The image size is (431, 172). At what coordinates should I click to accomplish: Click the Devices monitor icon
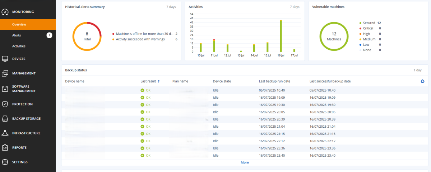[x=5, y=59]
